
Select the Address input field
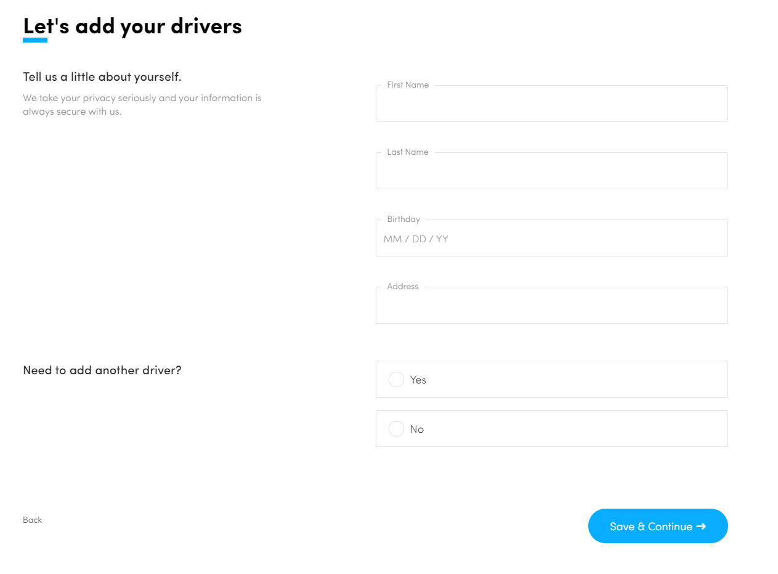click(x=551, y=306)
